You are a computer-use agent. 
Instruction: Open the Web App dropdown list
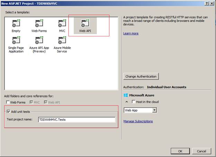[155, 110]
